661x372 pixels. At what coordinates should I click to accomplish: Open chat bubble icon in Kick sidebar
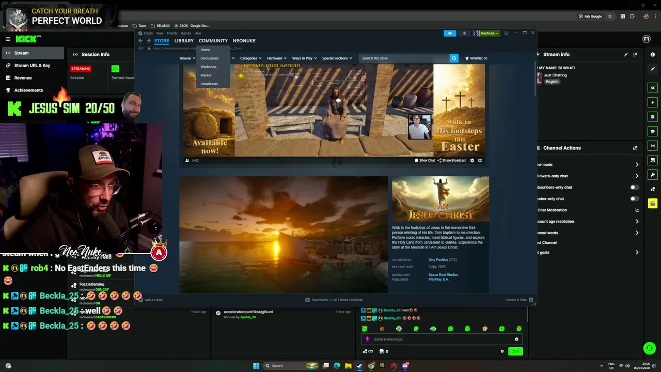(x=653, y=131)
